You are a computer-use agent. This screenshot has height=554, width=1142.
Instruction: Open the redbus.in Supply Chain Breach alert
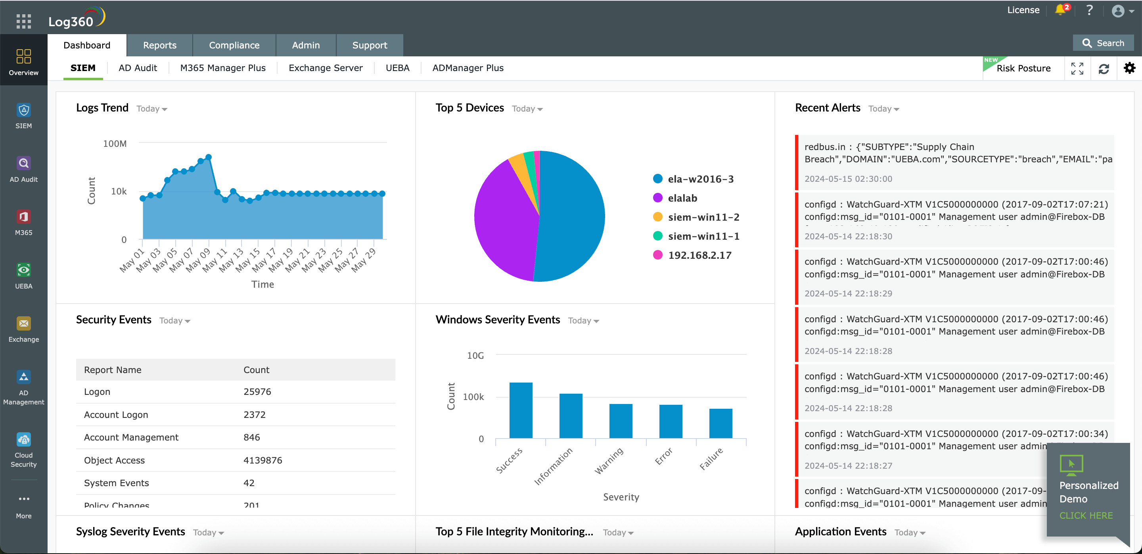(x=954, y=162)
